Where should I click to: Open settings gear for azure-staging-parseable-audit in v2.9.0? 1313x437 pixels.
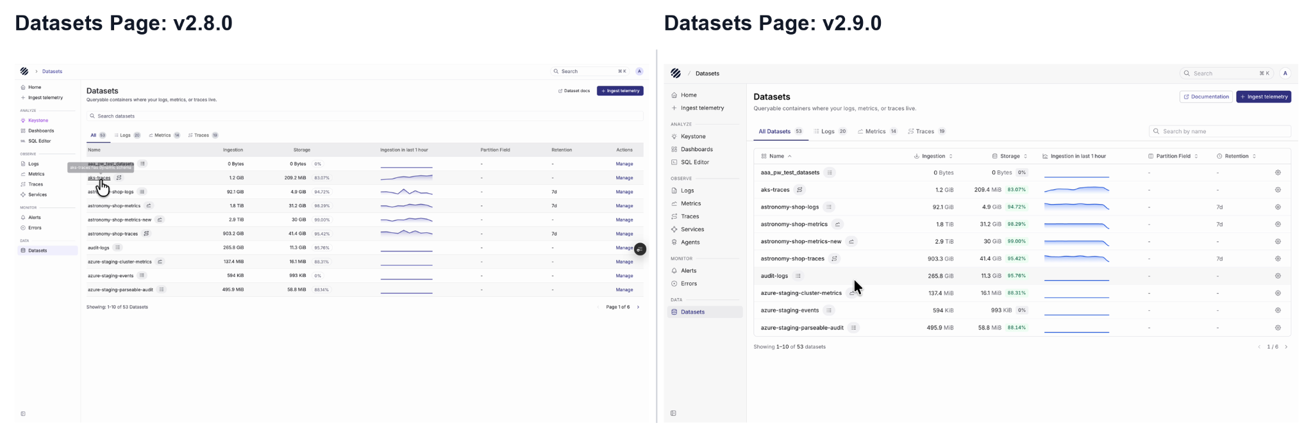(x=1278, y=328)
